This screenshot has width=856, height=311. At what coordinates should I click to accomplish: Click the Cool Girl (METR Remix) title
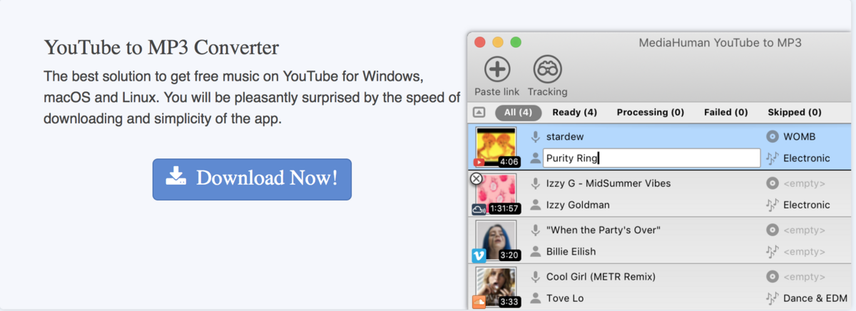pos(601,277)
